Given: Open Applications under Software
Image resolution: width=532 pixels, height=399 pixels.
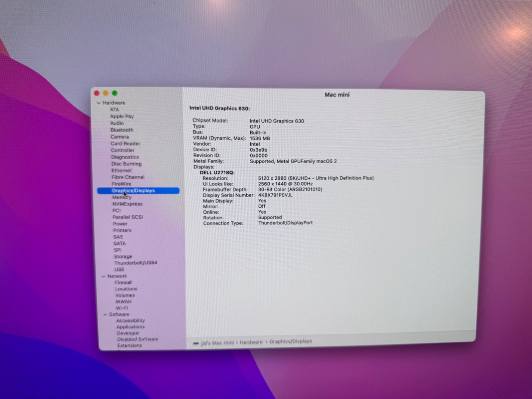Looking at the screenshot, I should 130,327.
